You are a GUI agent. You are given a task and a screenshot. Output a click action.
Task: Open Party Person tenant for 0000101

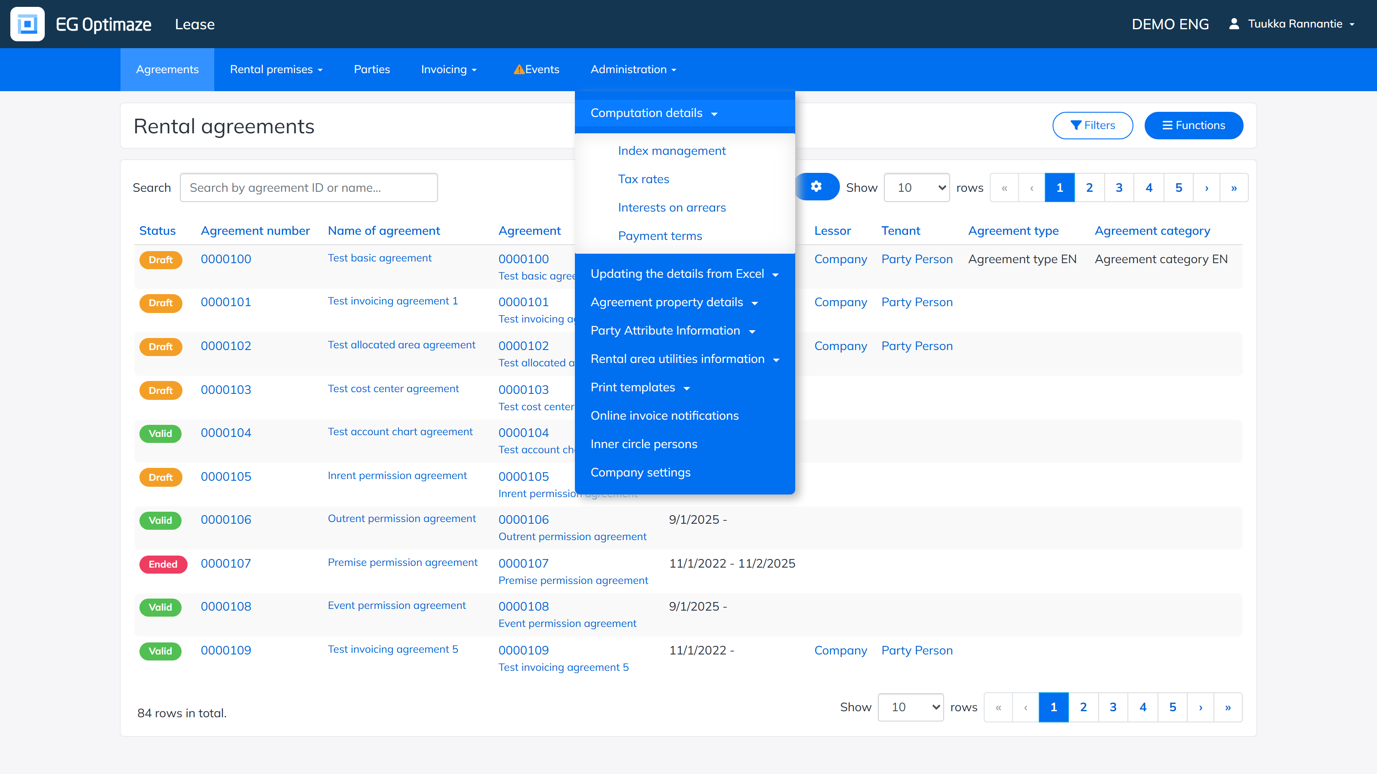click(917, 302)
